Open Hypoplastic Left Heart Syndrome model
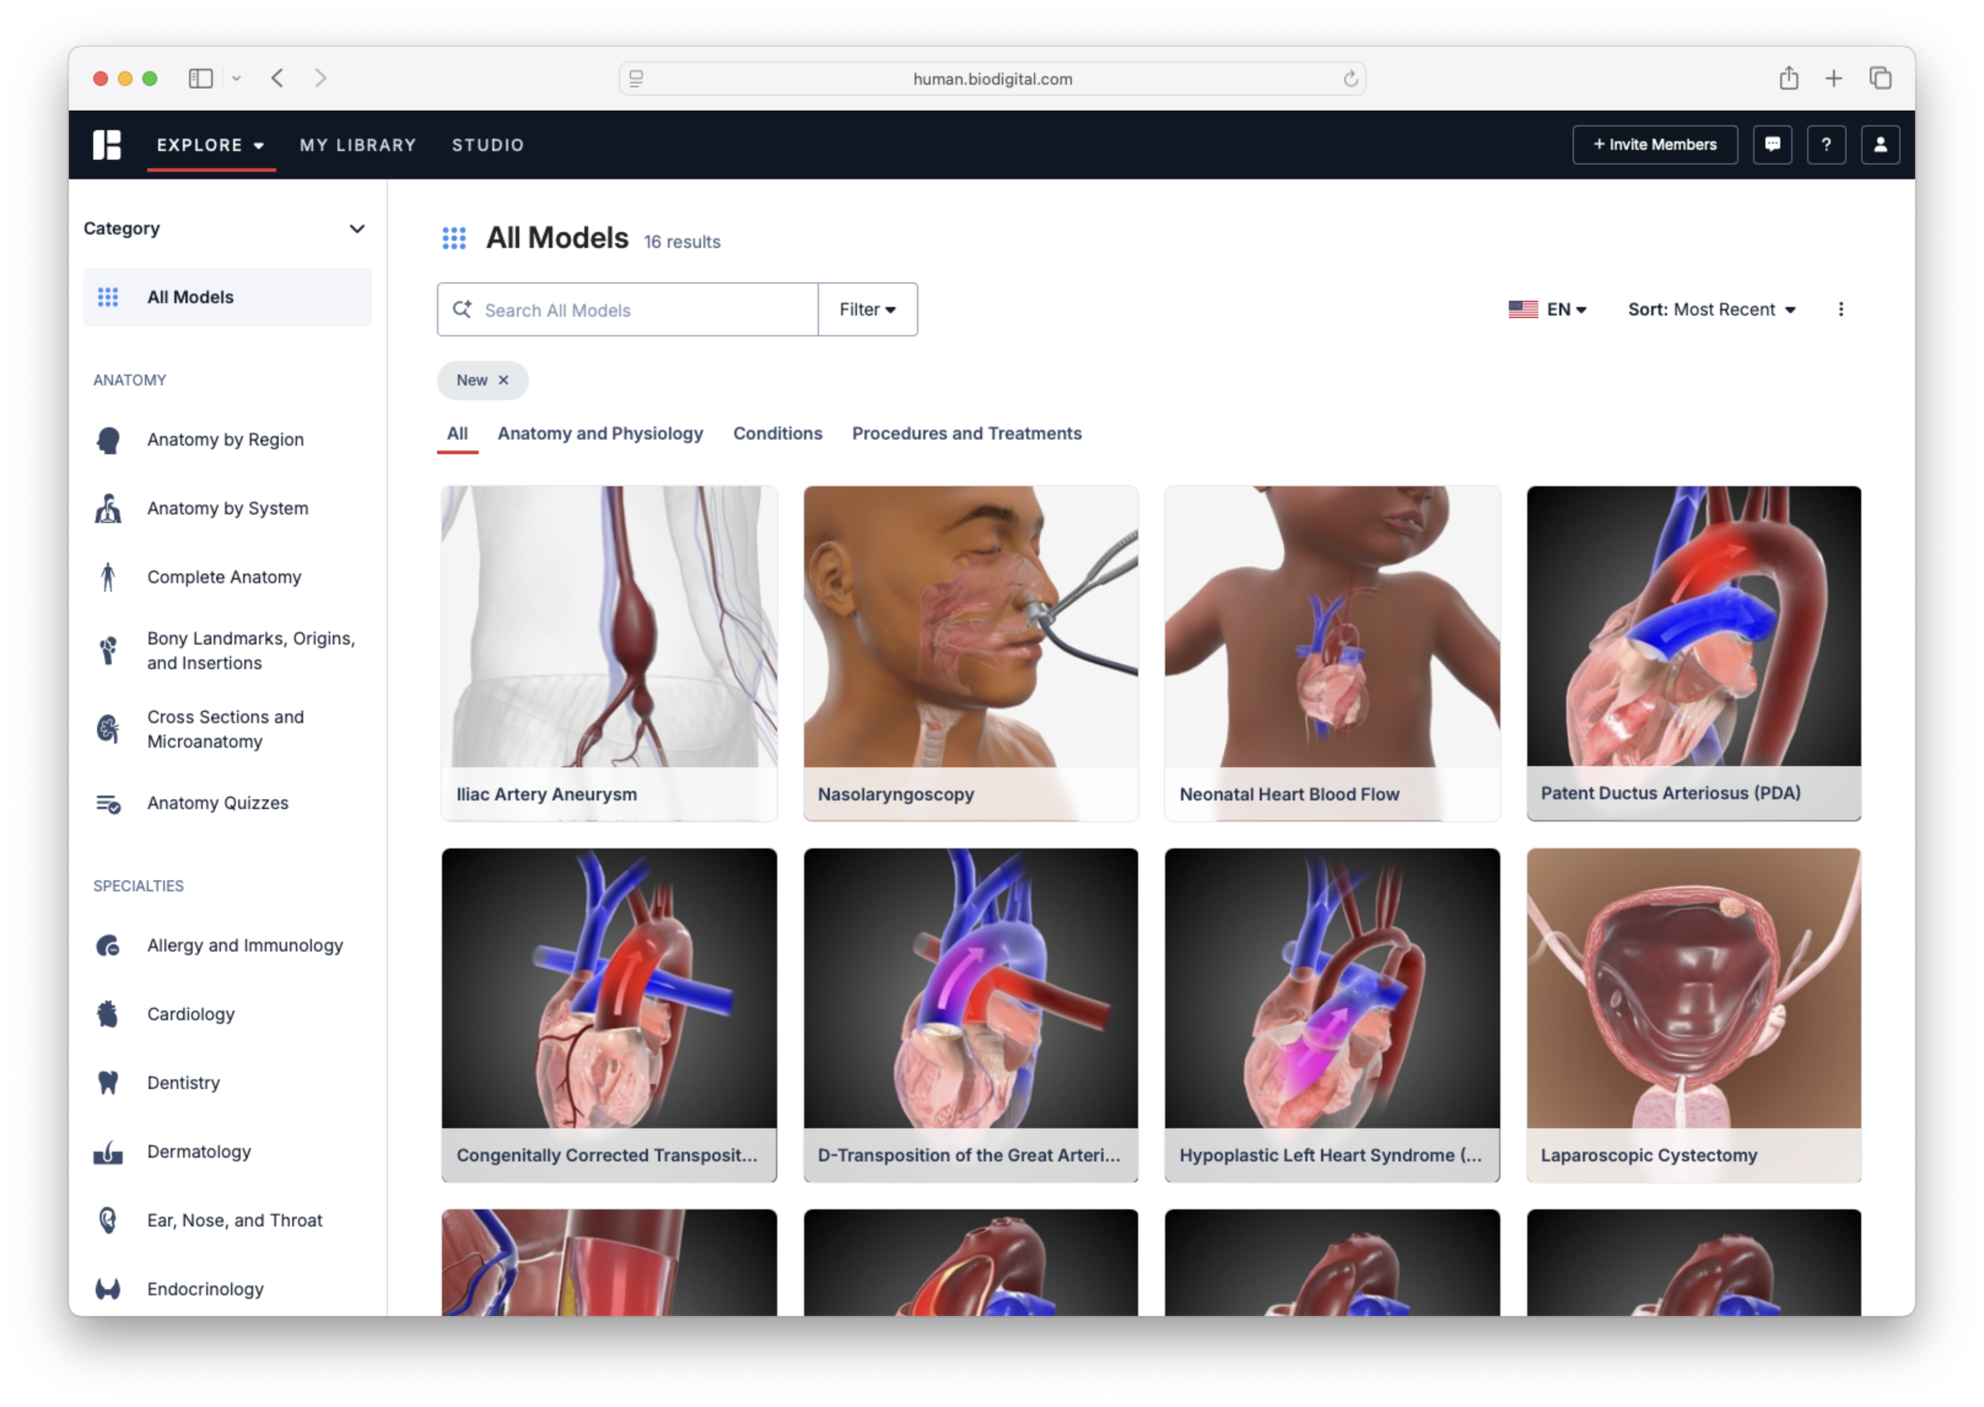Screen dimensions: 1984x1407 pyautogui.click(x=1333, y=1015)
